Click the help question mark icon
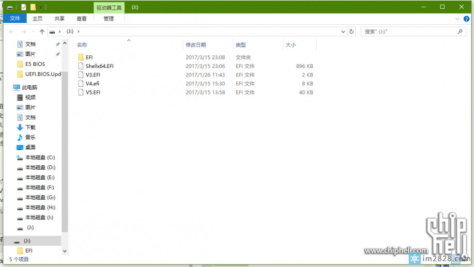The width and height of the screenshot is (474, 267). pos(466,18)
